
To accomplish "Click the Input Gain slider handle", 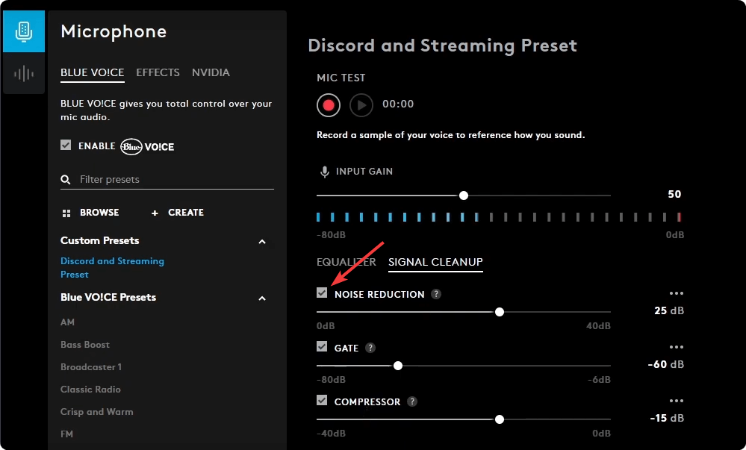I will click(x=464, y=196).
